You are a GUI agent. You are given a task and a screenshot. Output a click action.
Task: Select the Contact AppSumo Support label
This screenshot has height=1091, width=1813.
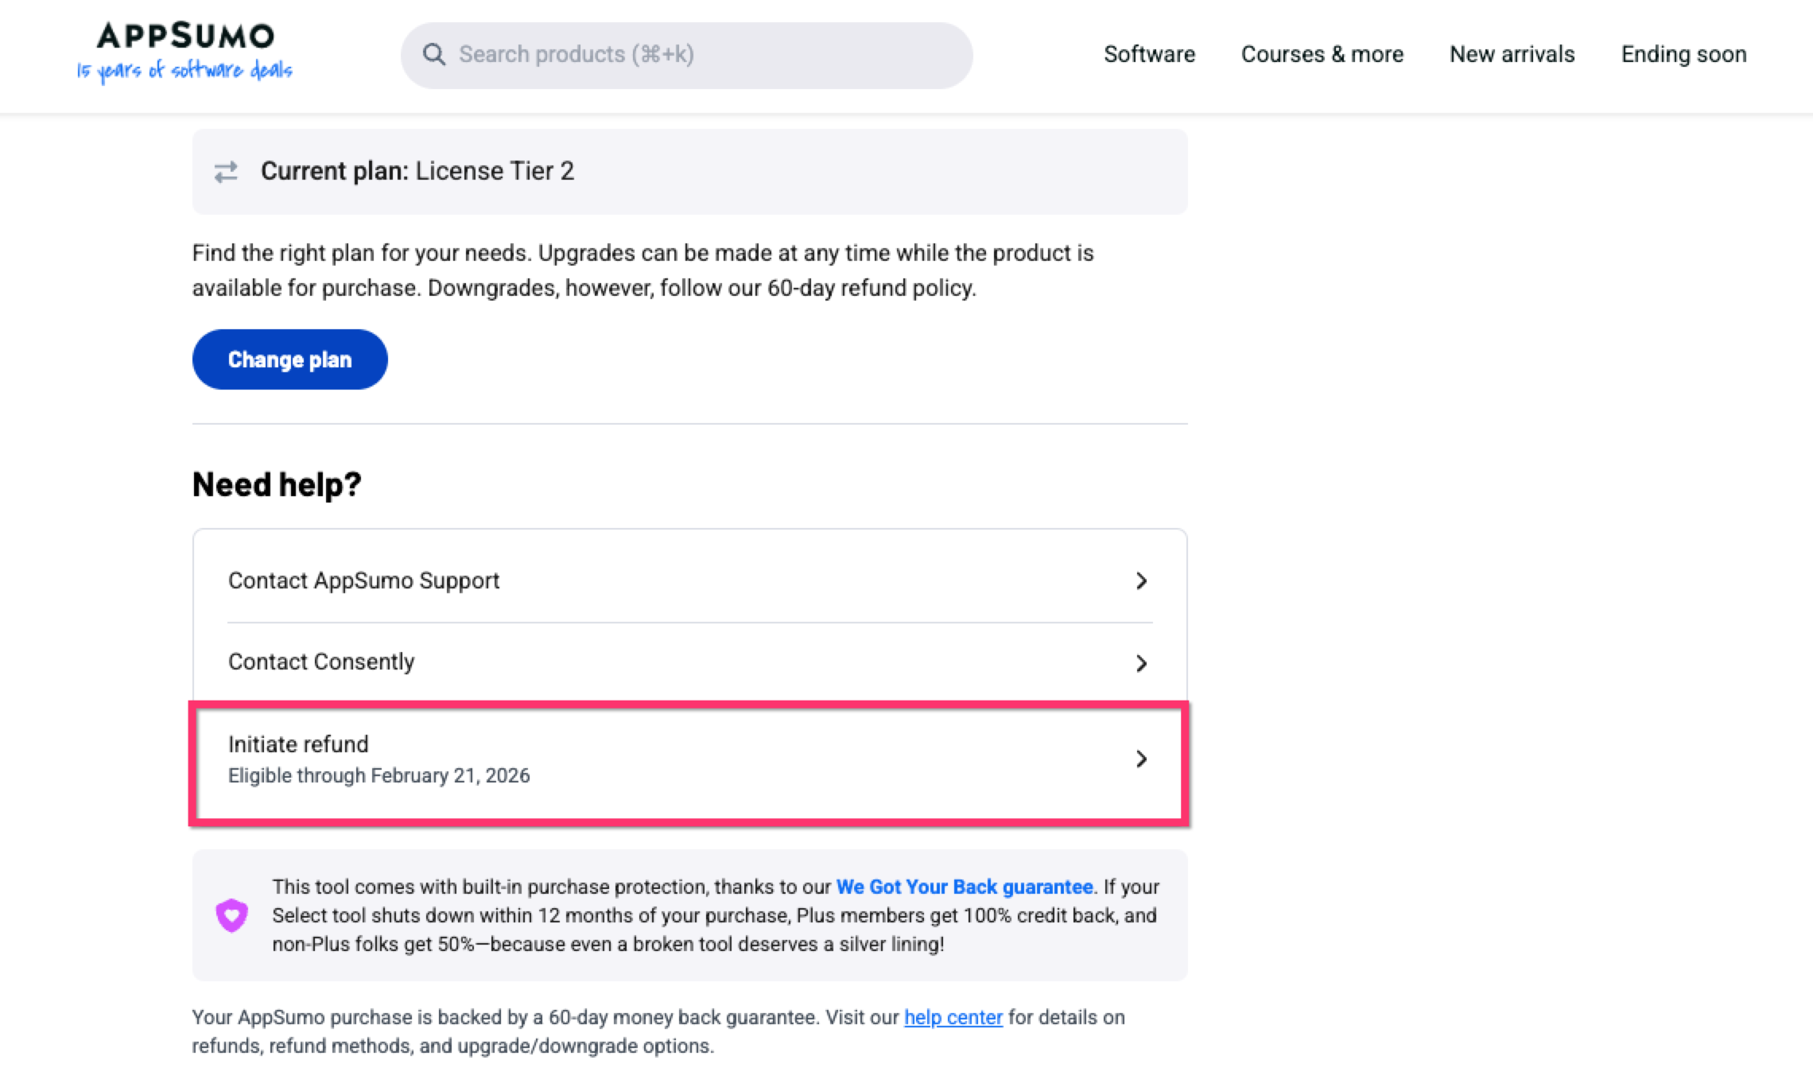pyautogui.click(x=363, y=580)
